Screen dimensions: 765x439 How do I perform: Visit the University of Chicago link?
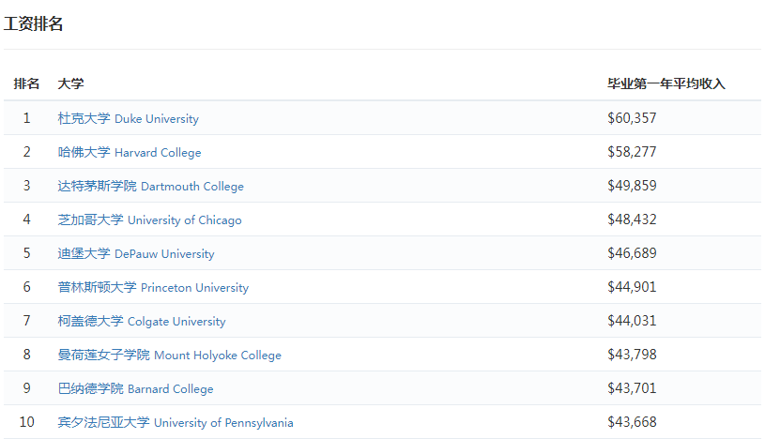pyautogui.click(x=149, y=220)
